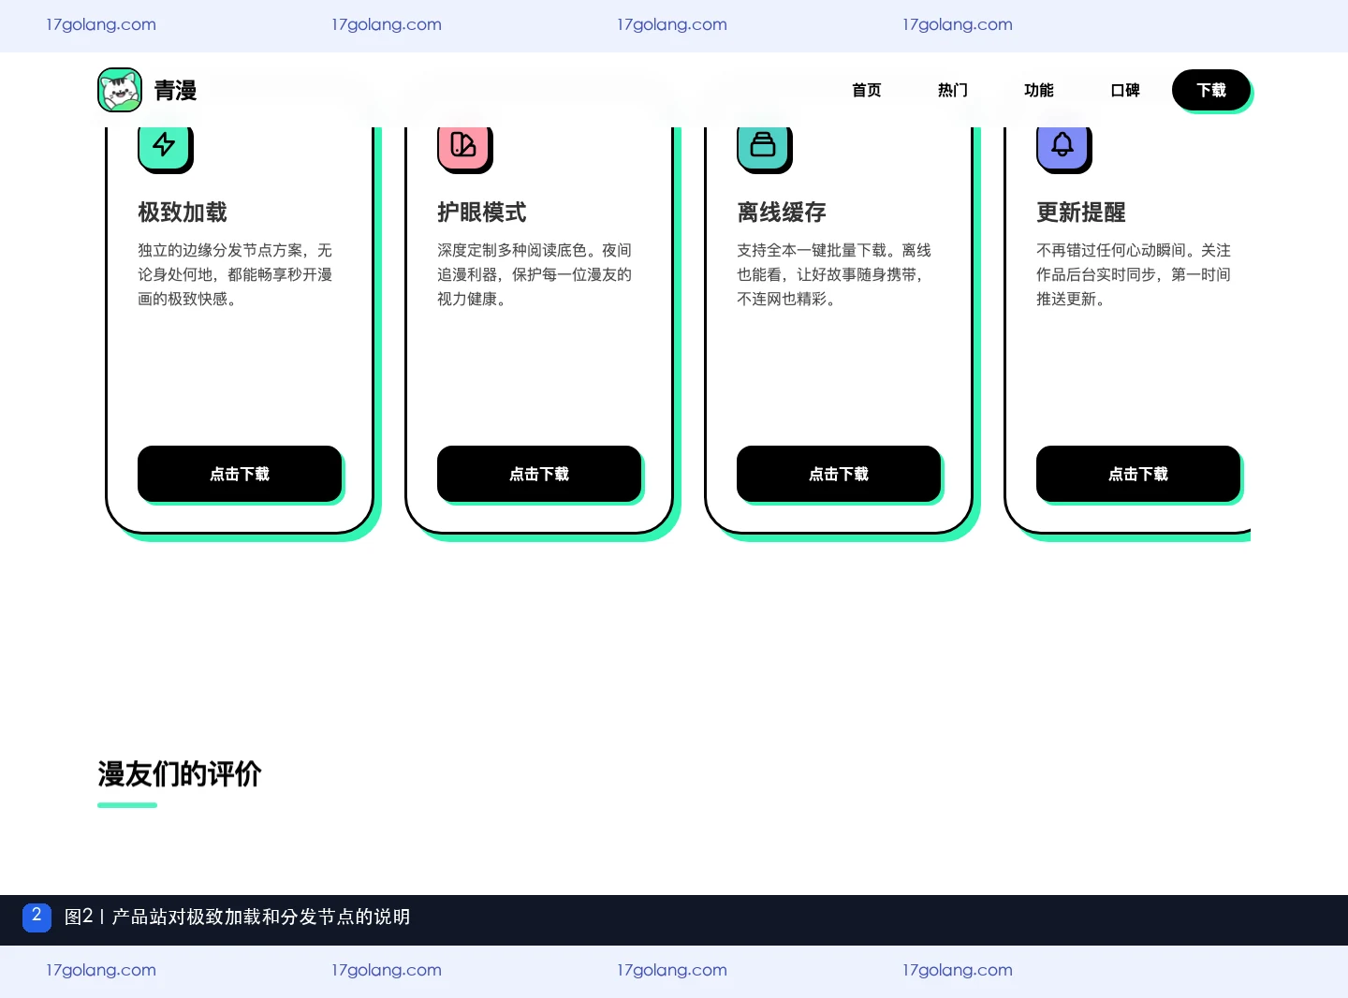The height and width of the screenshot is (998, 1348).
Task: Click 点击下载 in the 更新提醒 card
Action: (x=1138, y=474)
